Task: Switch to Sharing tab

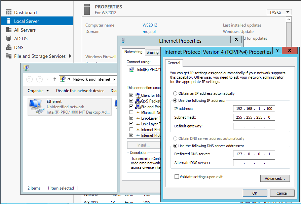Action: coord(152,52)
